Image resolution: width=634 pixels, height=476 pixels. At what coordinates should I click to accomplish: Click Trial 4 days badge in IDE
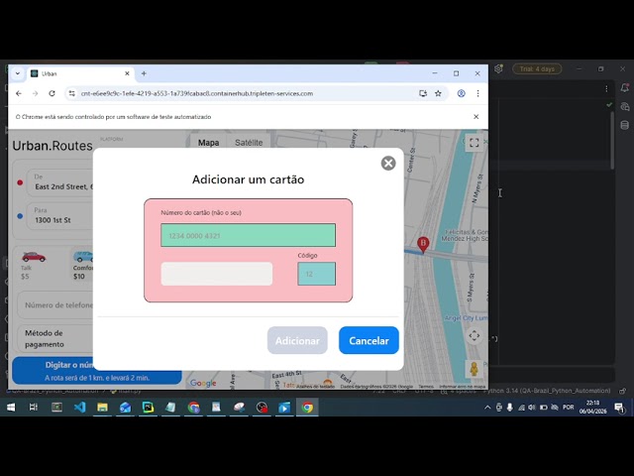(x=537, y=68)
